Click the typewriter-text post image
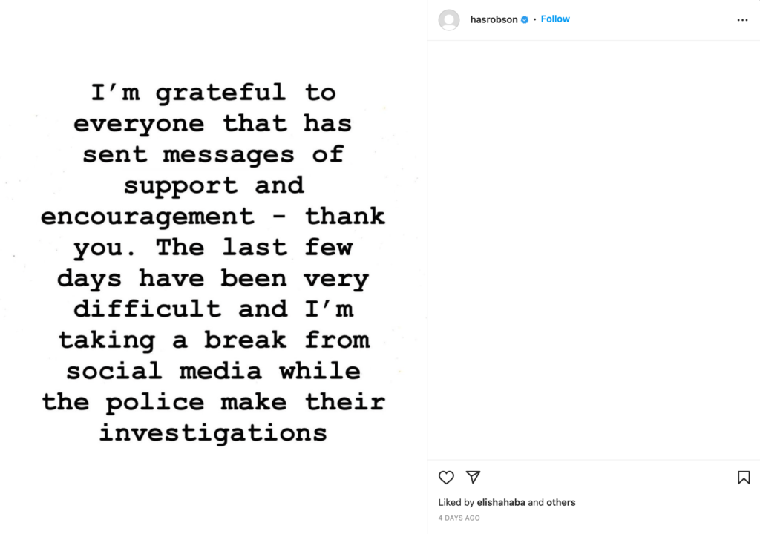Screen dimensions: 760x534 pyautogui.click(x=213, y=267)
